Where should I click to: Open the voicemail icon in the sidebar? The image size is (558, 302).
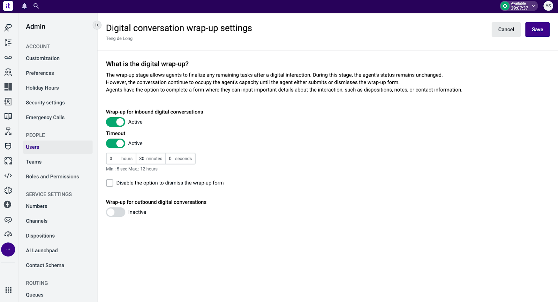[8, 57]
